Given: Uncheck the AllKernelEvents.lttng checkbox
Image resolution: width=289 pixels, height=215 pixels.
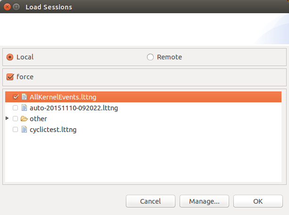Looking at the screenshot, I should coord(16,97).
